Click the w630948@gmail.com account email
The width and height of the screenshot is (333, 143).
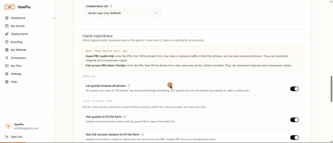point(26,128)
